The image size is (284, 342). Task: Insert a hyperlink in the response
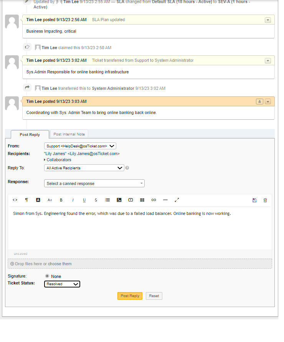click(x=154, y=200)
